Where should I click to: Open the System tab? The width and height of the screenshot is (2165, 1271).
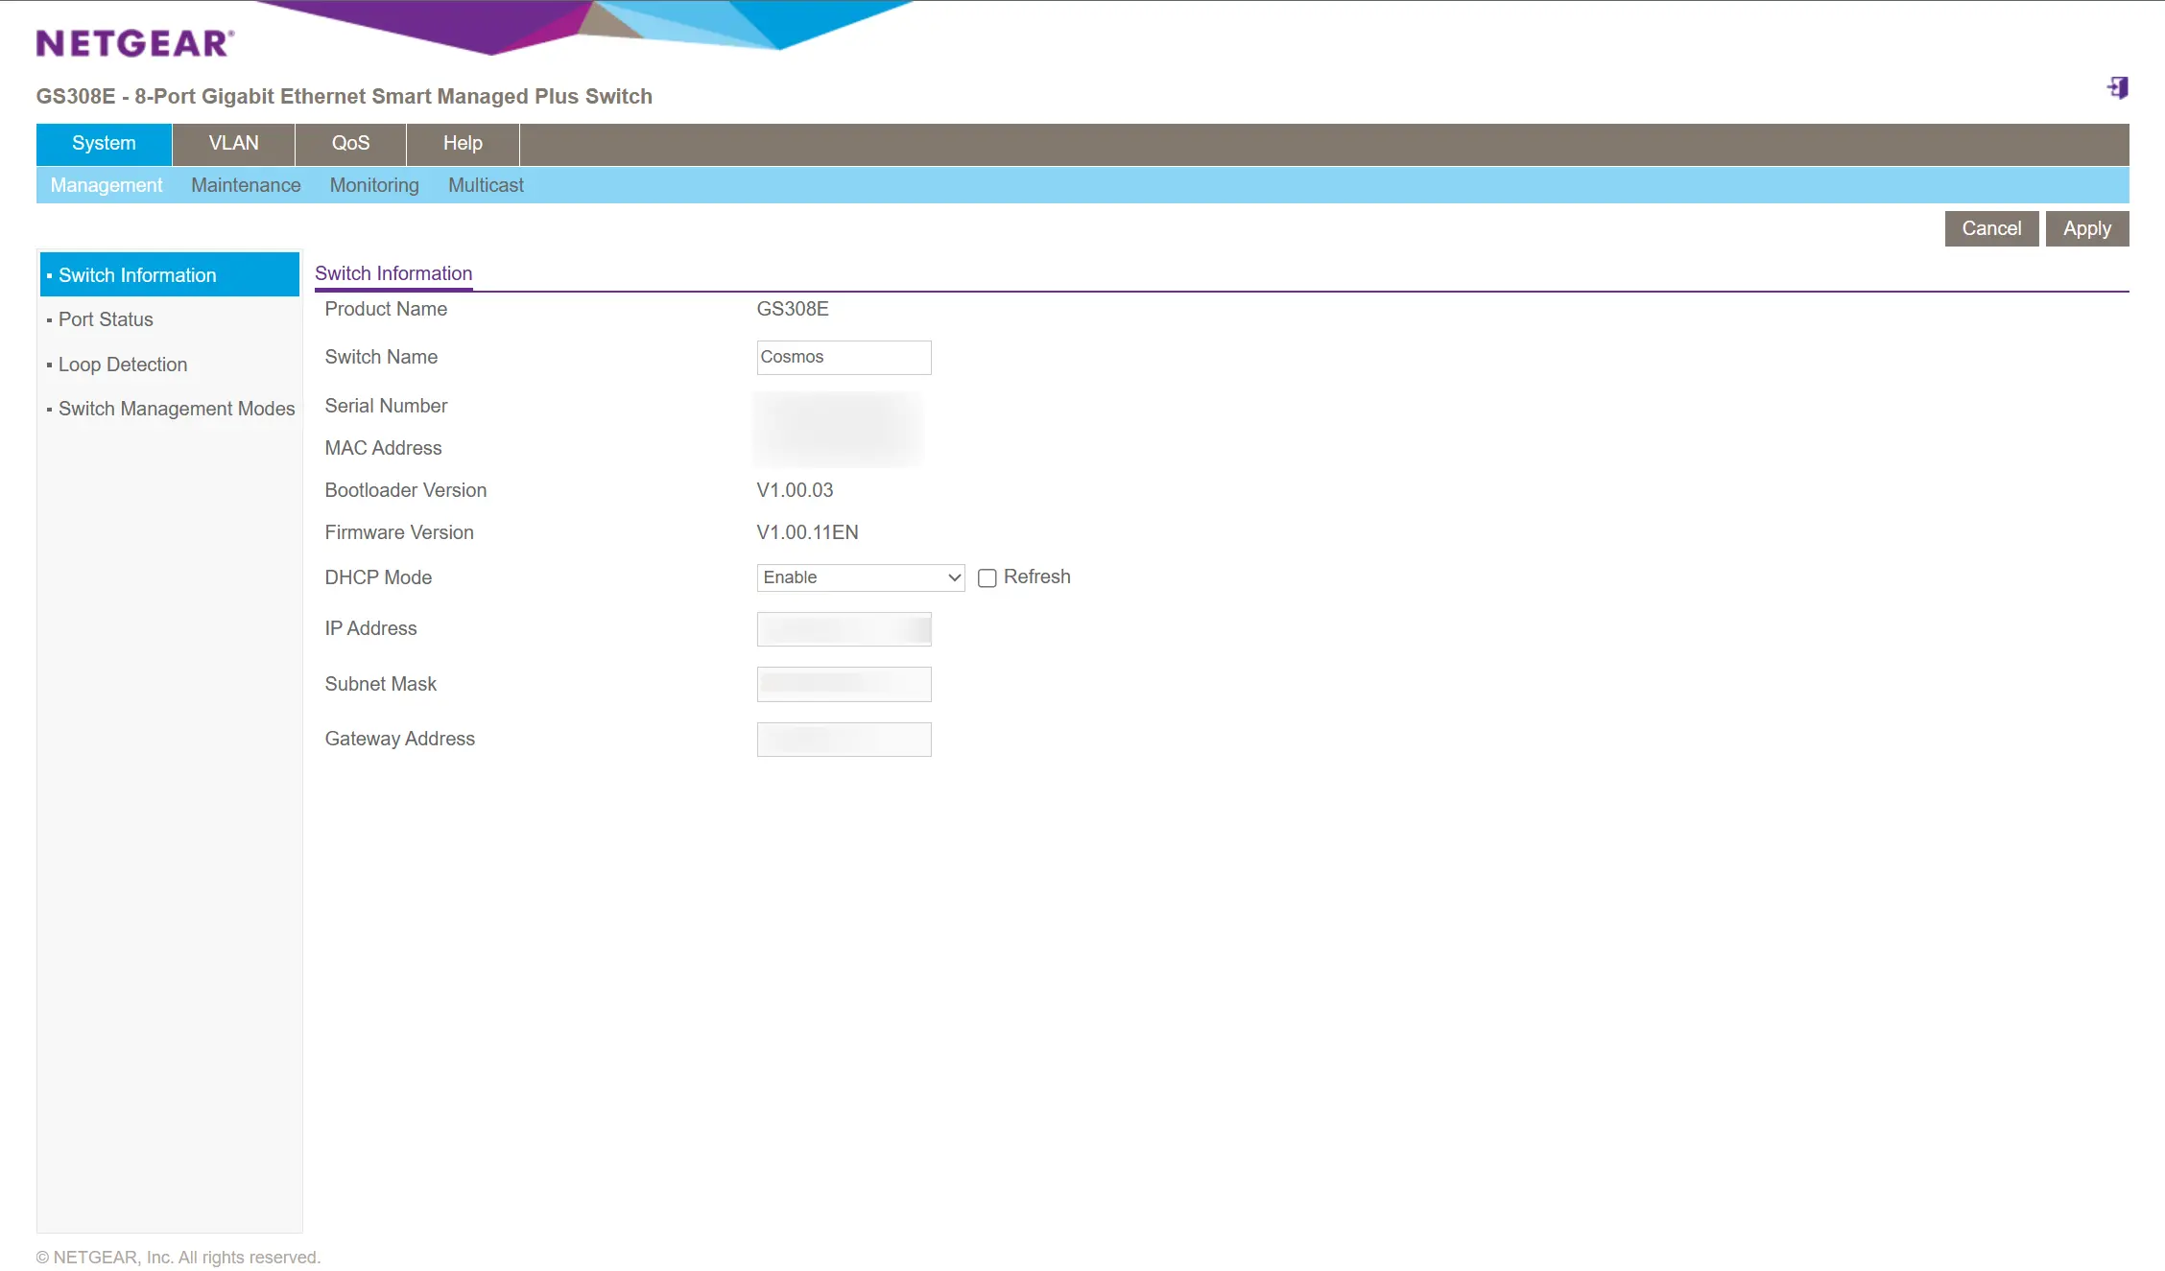click(104, 143)
